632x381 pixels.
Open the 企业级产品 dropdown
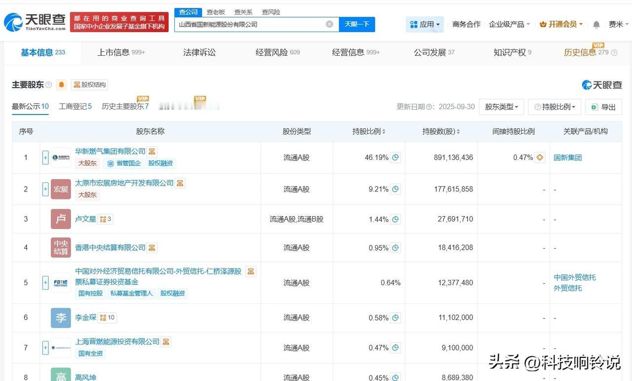(509, 24)
